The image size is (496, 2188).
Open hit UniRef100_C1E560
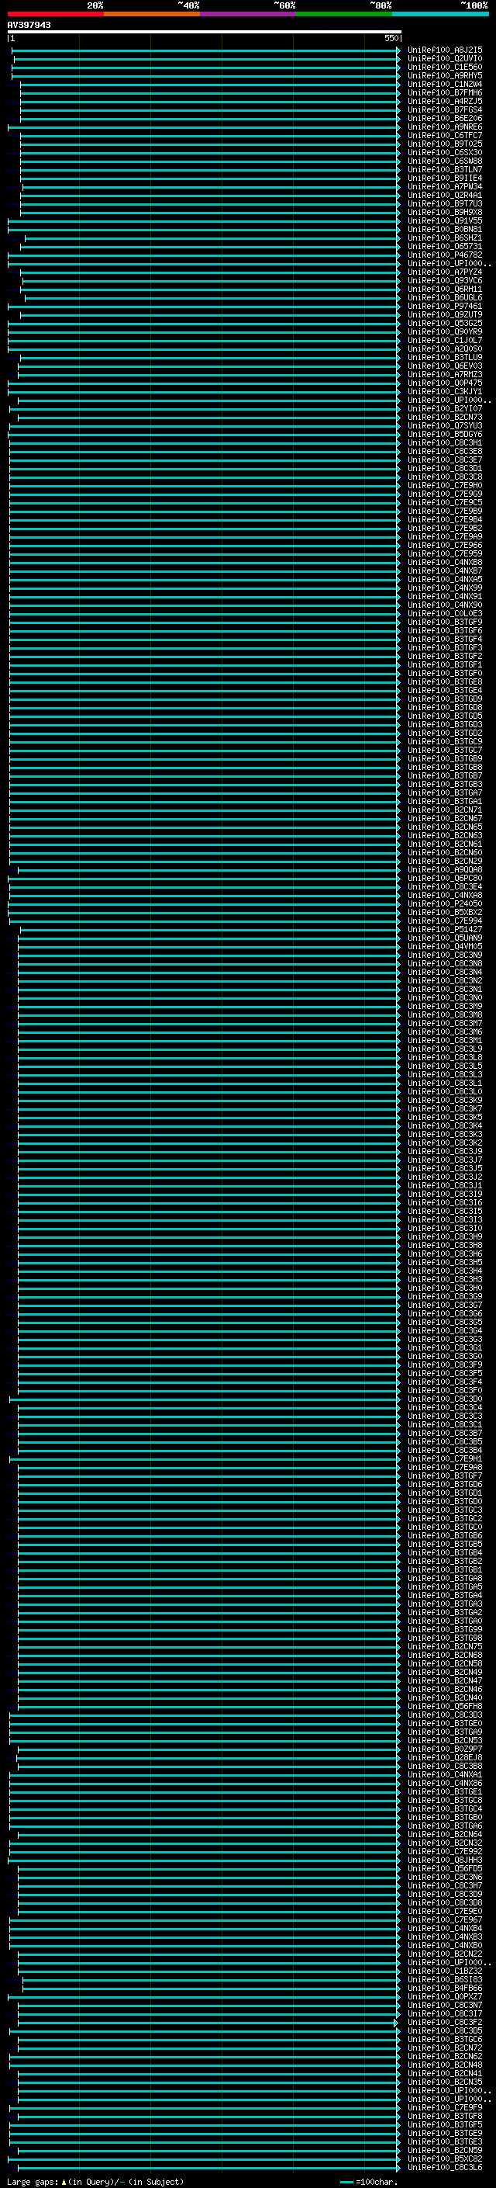point(445,67)
